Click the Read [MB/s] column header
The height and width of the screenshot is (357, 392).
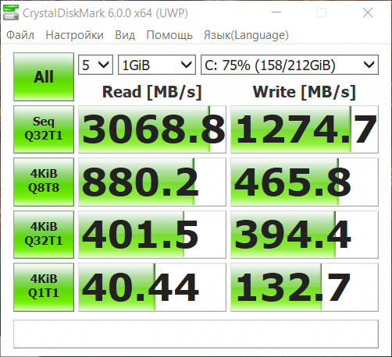point(152,92)
